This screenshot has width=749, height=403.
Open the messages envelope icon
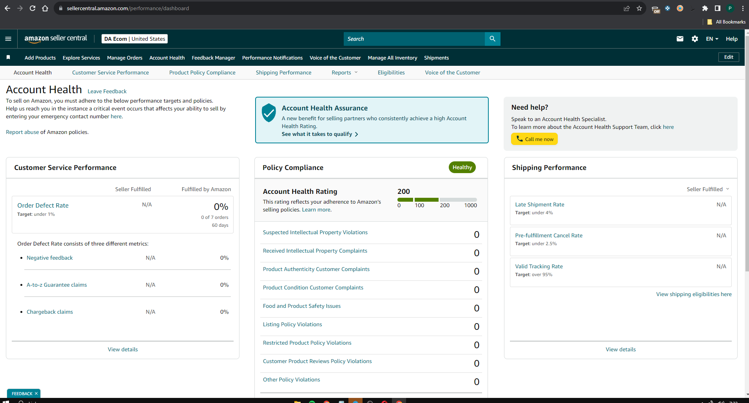pos(680,39)
